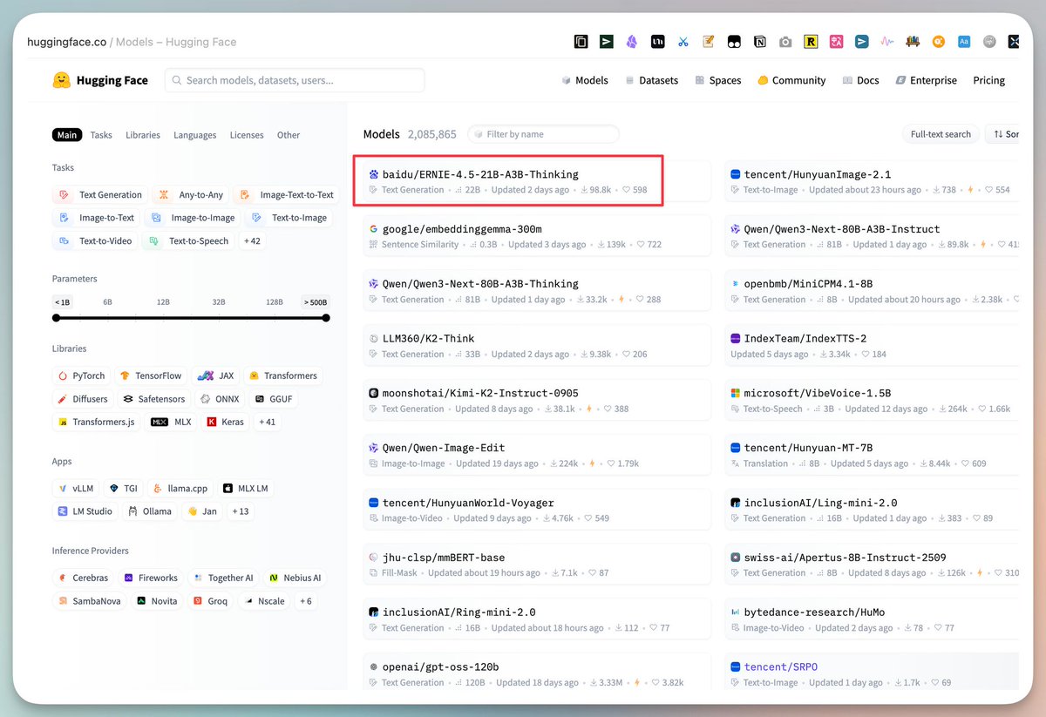The width and height of the screenshot is (1046, 717).
Task: Click the 32B mark on the Parameters slider
Action: (x=219, y=302)
